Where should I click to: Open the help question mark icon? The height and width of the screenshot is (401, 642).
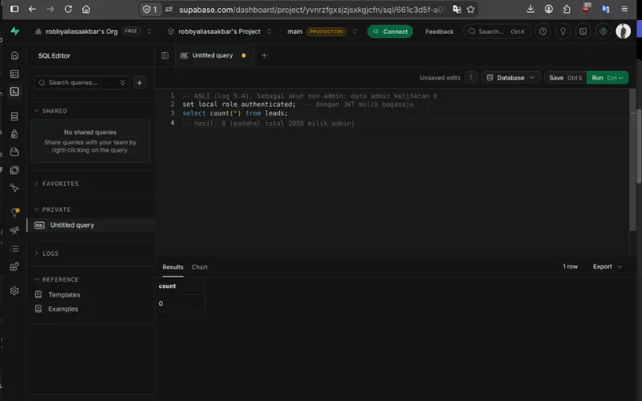(x=542, y=31)
